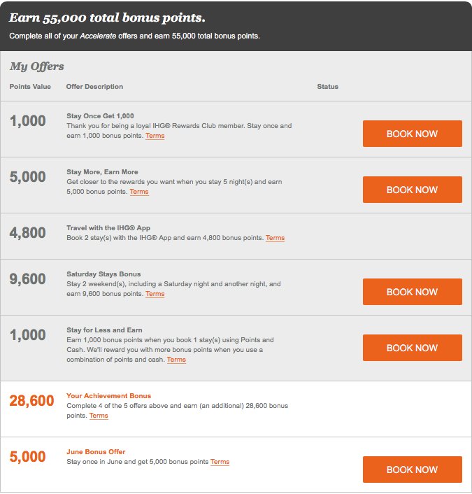Open Terms link for Saturday Stays Bonus

coord(155,294)
